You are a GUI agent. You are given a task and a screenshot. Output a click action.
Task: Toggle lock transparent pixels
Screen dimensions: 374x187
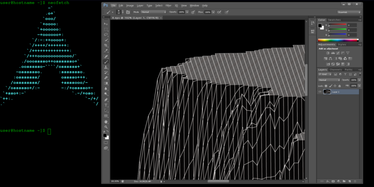(x=326, y=86)
